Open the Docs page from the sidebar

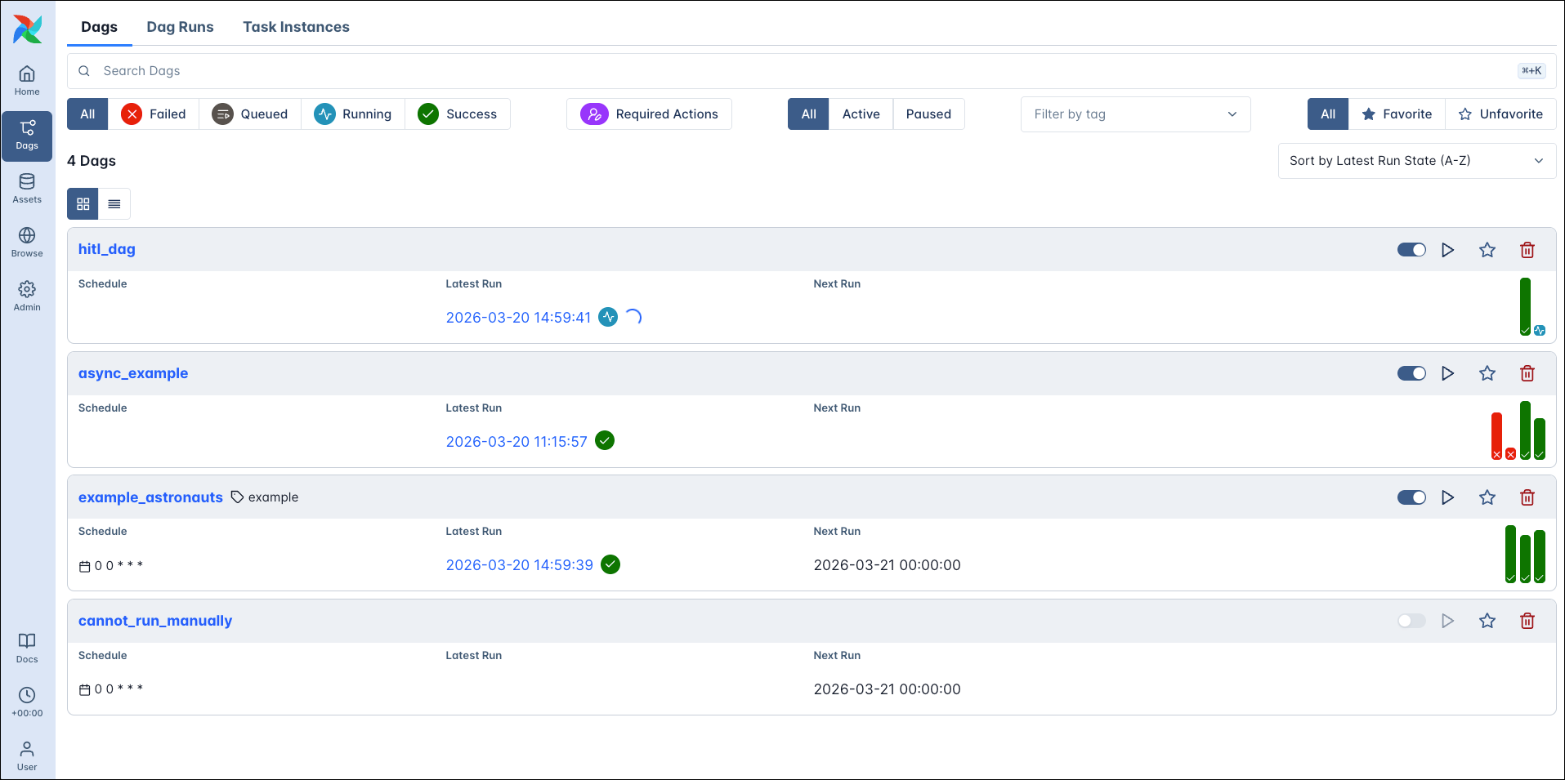[x=27, y=646]
